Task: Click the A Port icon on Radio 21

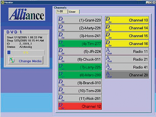Action: 109,59
